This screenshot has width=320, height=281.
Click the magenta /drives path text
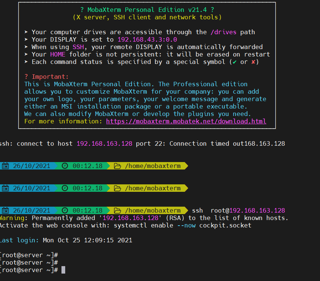[224, 32]
